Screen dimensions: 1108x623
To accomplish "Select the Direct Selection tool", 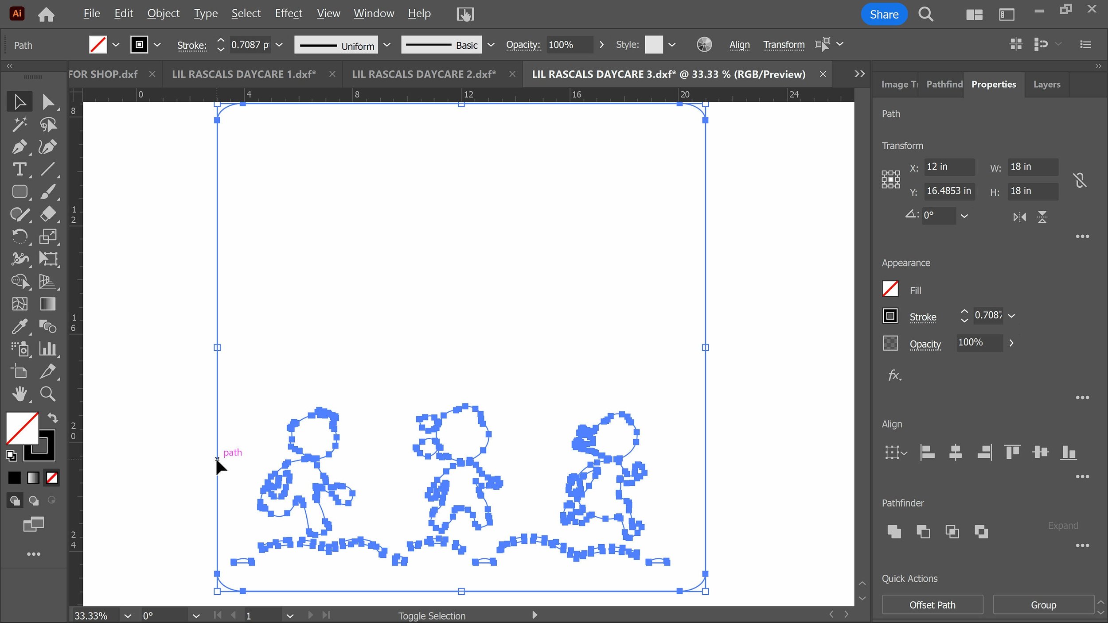I will coord(48,102).
